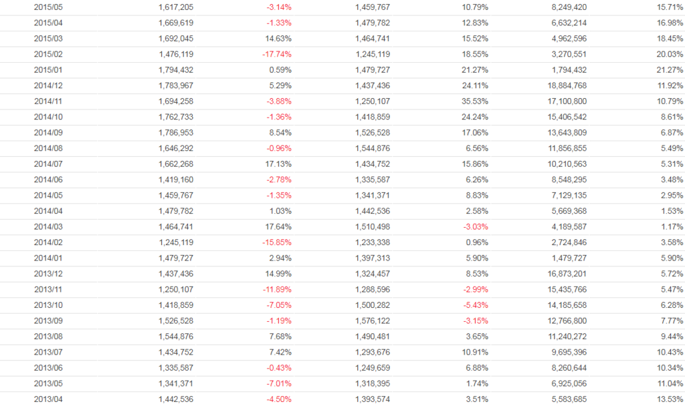685x406 pixels.
Task: Select the 2013/09 date cell
Action: [47, 321]
